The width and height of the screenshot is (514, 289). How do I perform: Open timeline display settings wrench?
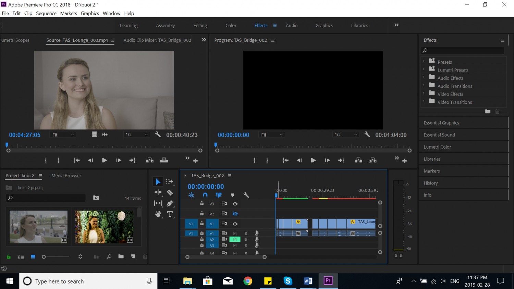tap(246, 195)
